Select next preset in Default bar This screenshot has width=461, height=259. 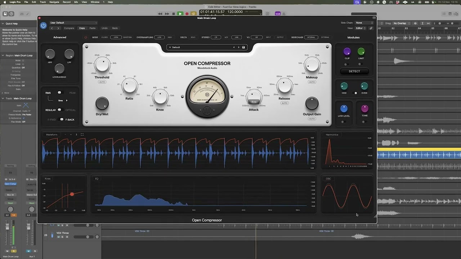[238, 47]
